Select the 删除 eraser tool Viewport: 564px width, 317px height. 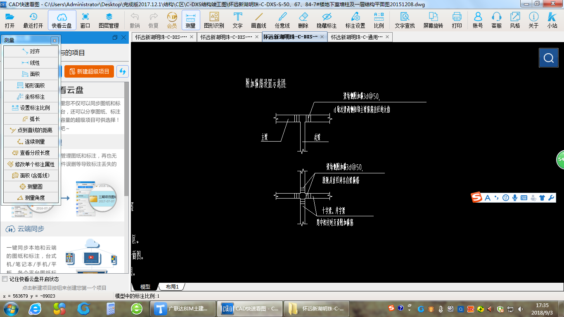(x=303, y=20)
